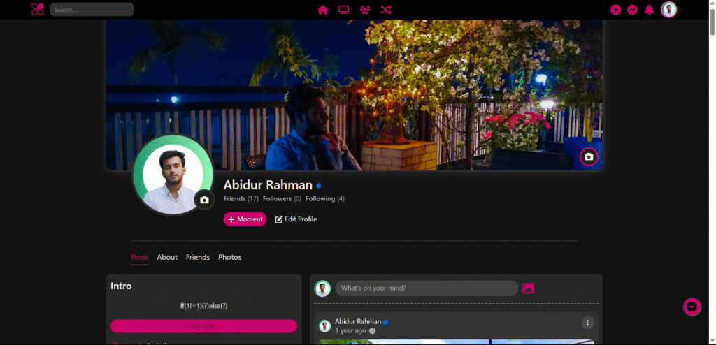Viewport: 716px width, 345px height.
Task: Switch to the Photos tab
Action: coord(229,257)
